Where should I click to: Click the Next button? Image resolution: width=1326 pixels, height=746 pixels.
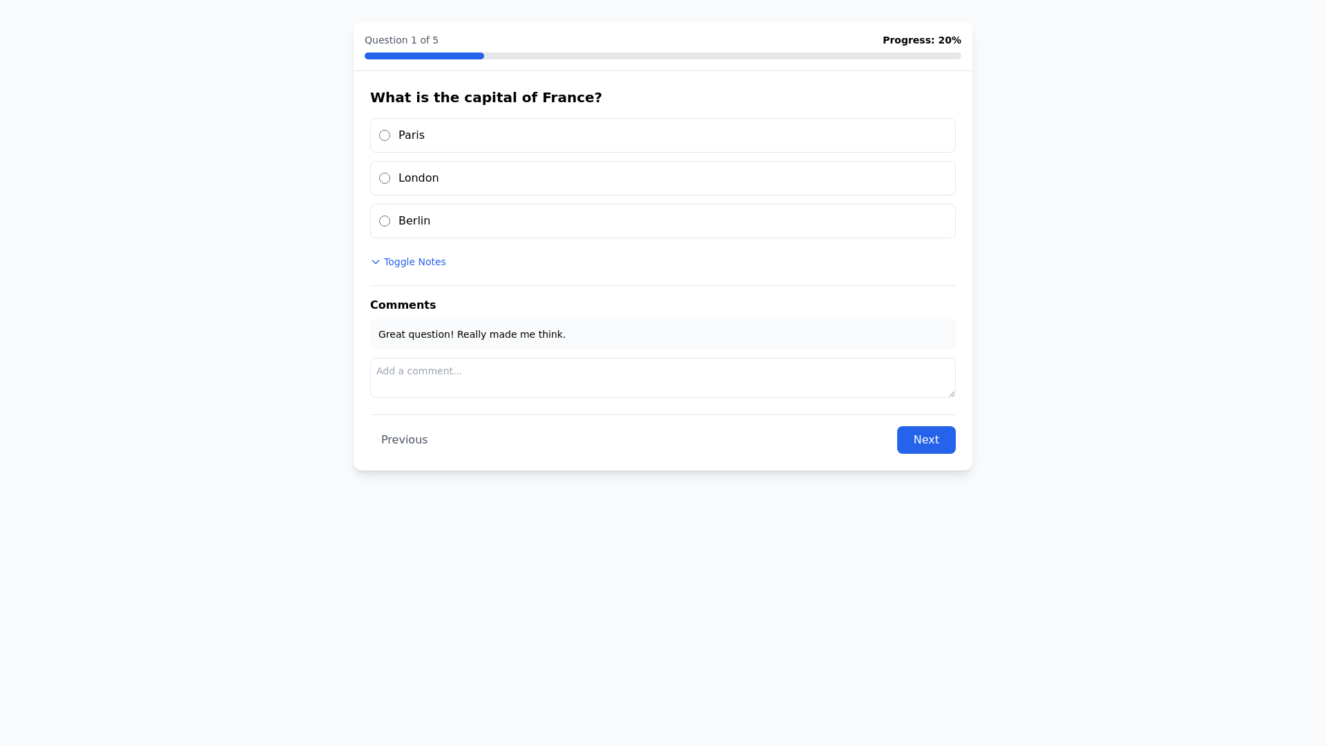[926, 439]
